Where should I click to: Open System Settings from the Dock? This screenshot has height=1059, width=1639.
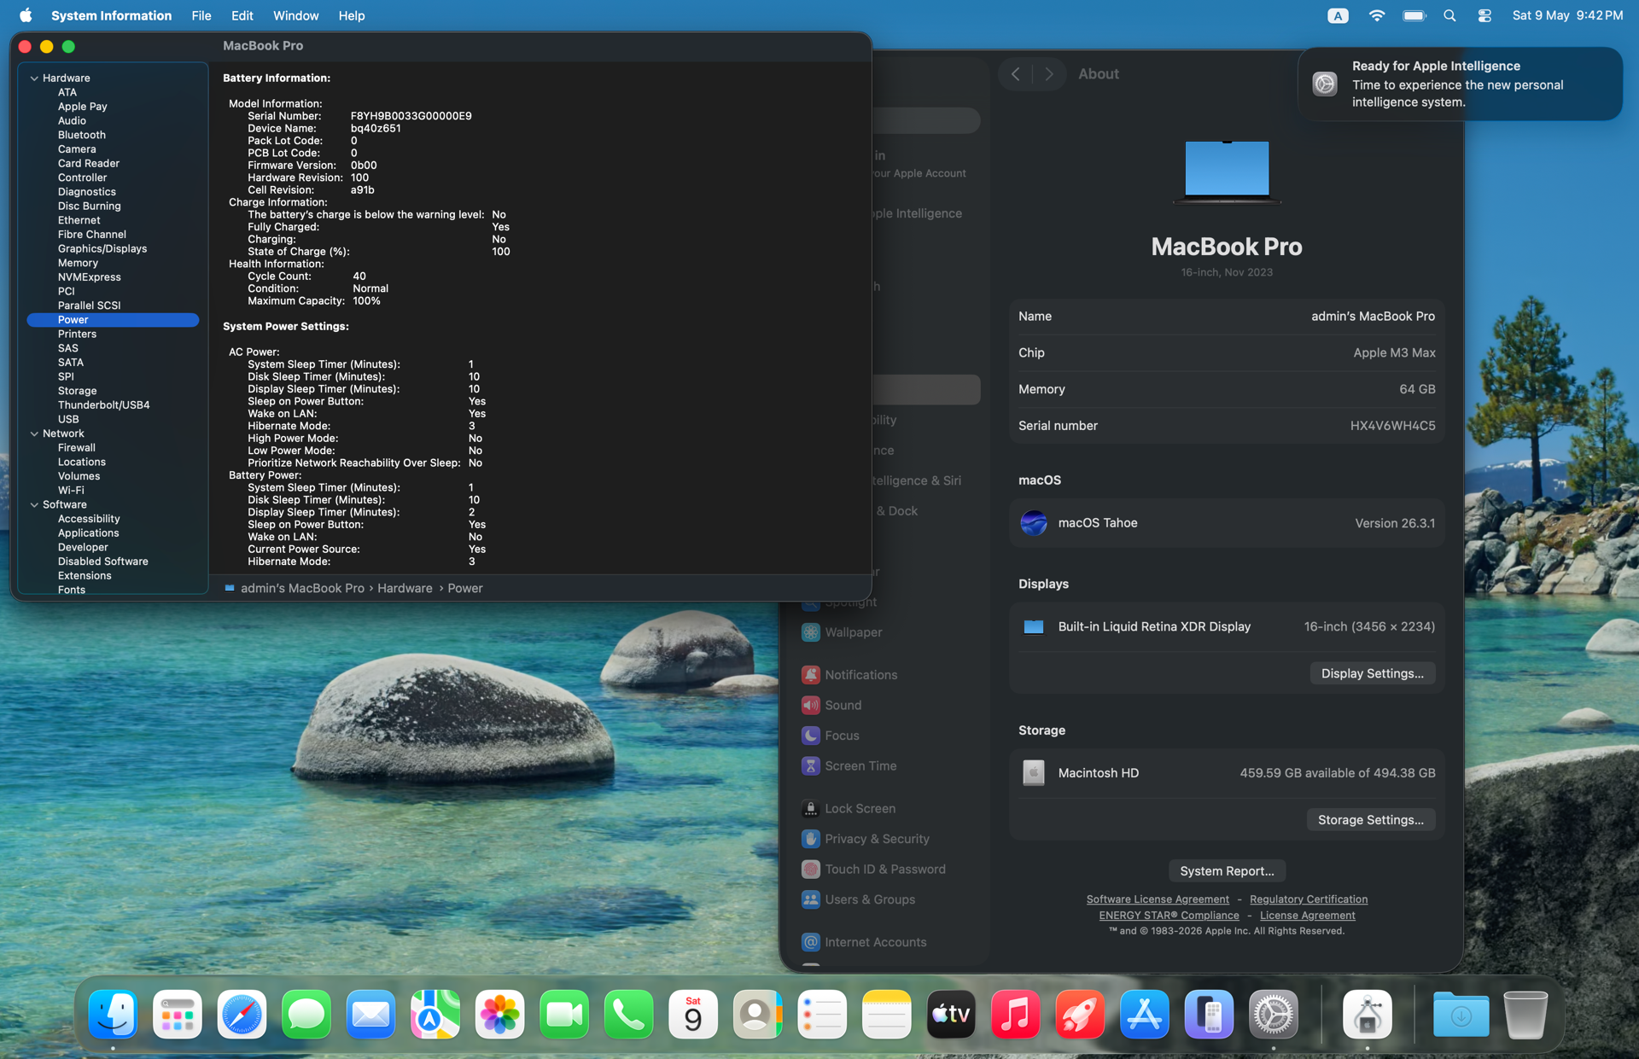pyautogui.click(x=1273, y=1015)
